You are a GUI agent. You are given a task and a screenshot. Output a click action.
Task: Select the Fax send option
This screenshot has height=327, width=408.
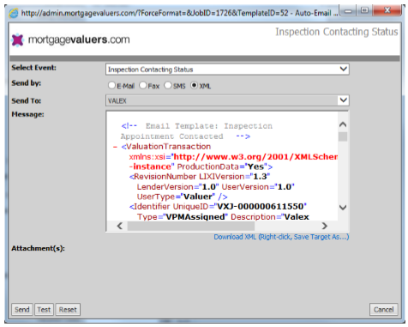click(142, 85)
